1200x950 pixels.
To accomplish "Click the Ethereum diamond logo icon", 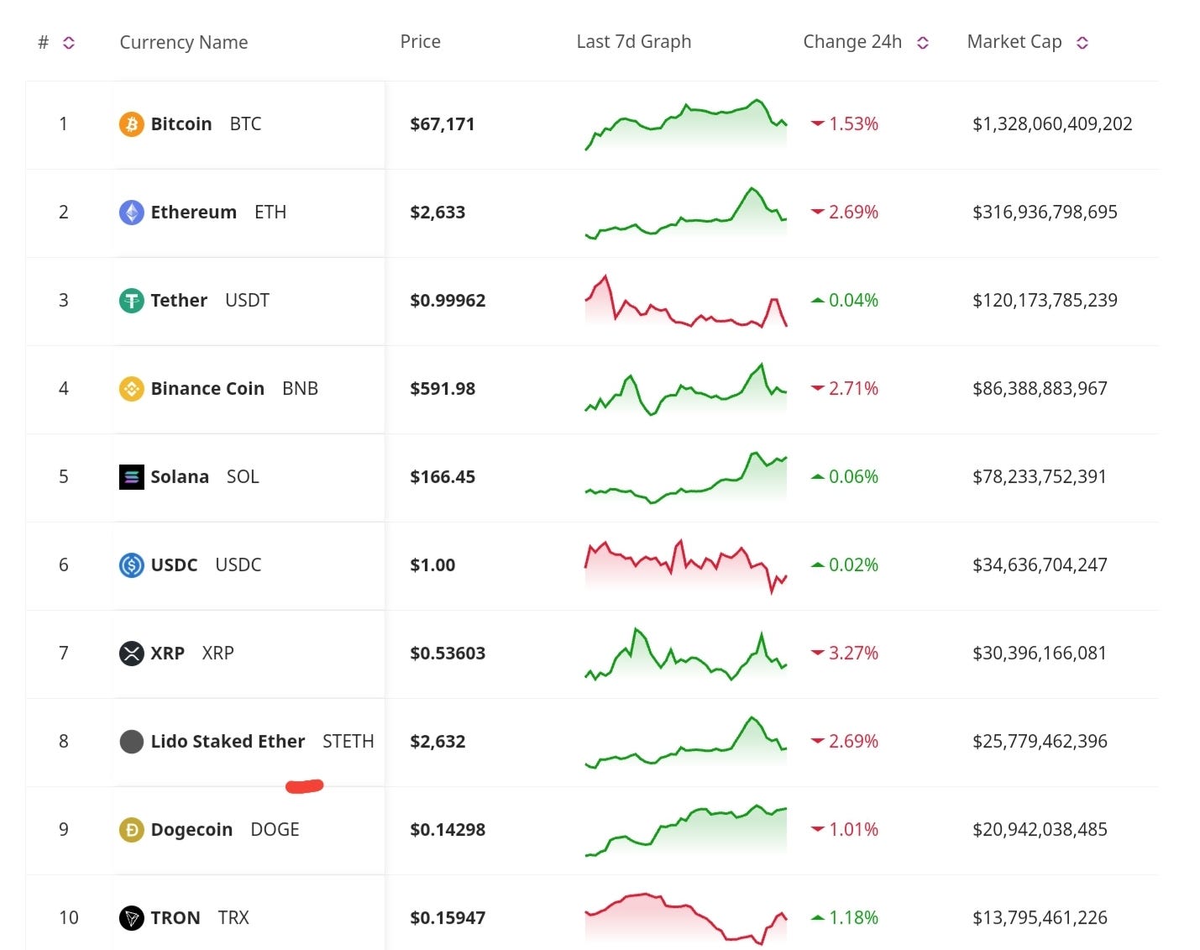I will click(x=131, y=213).
